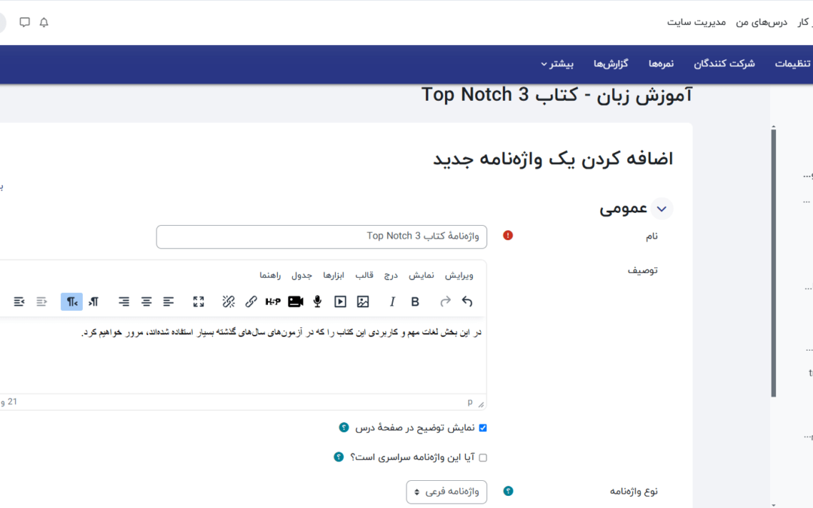Open the «ویرایش» editor menu
This screenshot has width=813, height=508.
(x=459, y=275)
